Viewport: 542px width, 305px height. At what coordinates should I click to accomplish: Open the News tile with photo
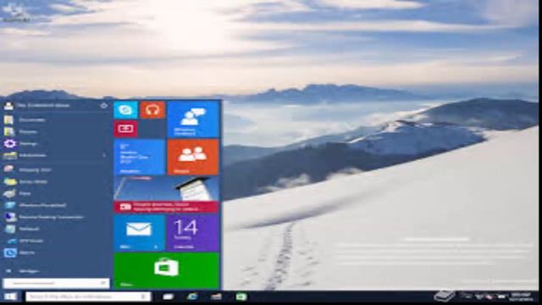point(166,194)
